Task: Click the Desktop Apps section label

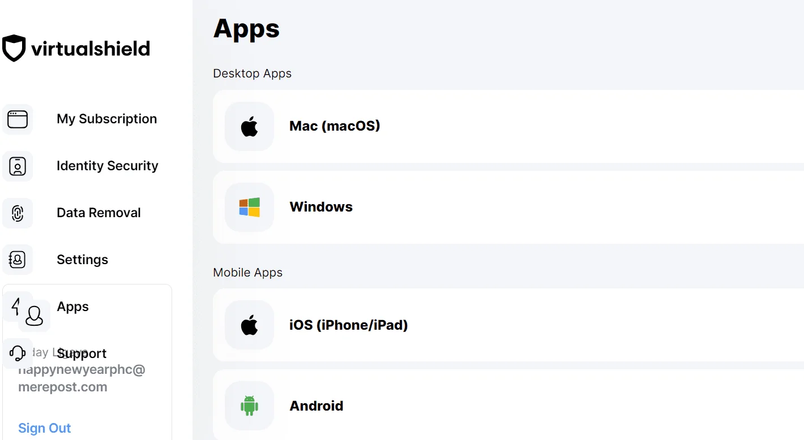Action: [252, 74]
